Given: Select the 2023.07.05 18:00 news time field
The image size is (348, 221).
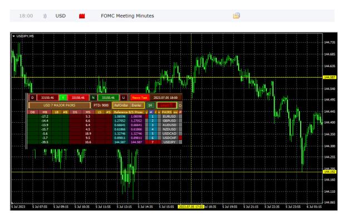Looking at the screenshot, I should 166,98.
